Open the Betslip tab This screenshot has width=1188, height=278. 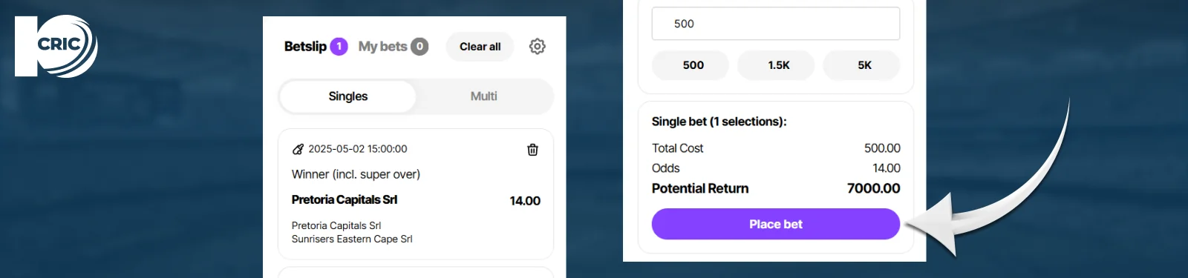coord(305,46)
